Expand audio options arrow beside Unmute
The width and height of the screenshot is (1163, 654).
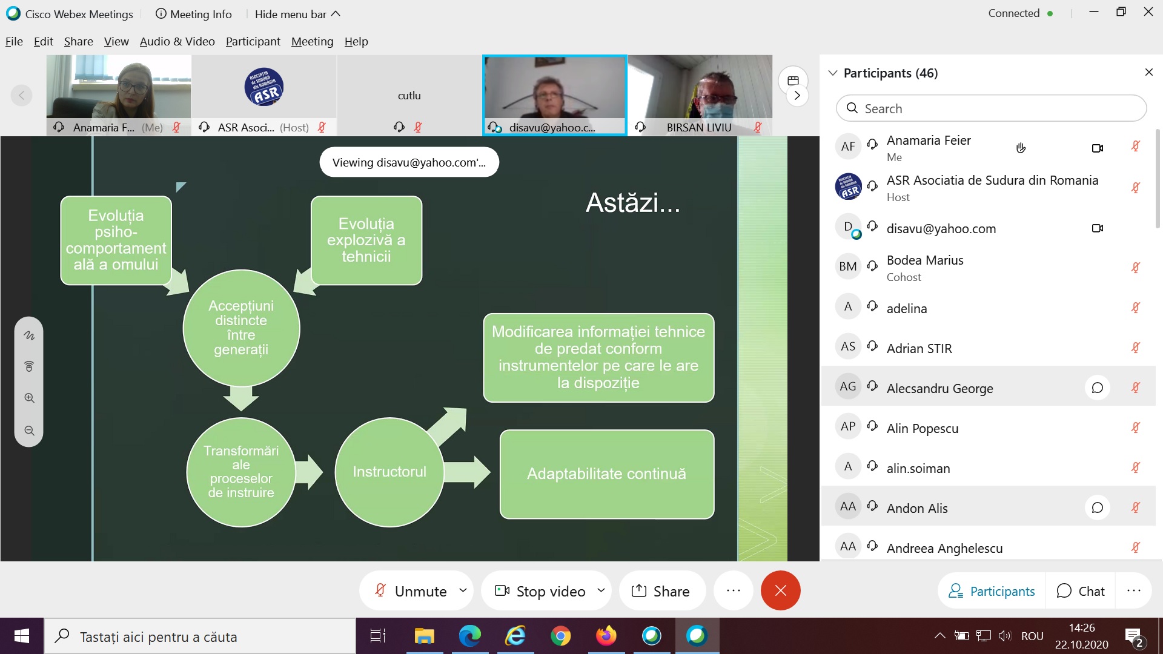tap(463, 590)
